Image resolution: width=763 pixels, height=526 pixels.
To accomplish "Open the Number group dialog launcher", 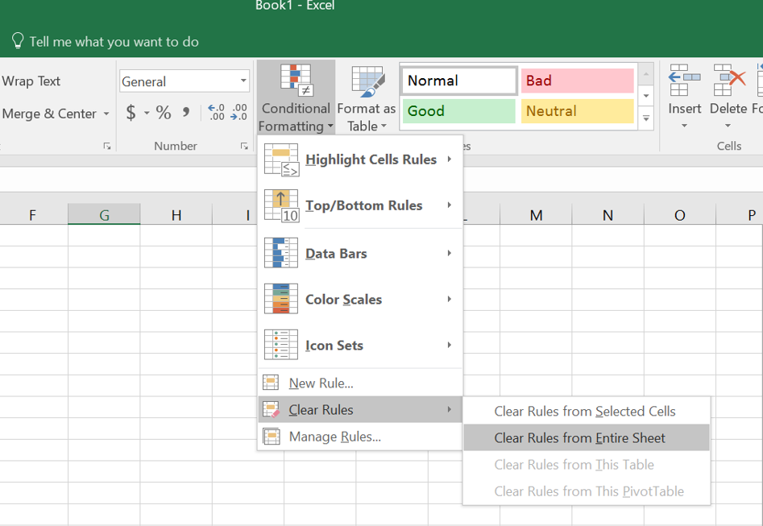I will point(244,146).
